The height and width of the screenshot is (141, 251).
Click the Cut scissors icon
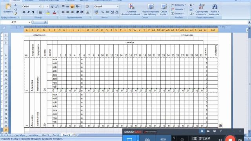coord(16,5)
